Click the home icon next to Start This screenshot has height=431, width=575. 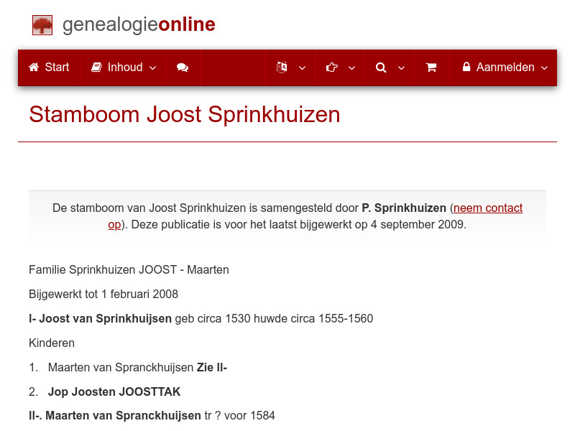33,67
